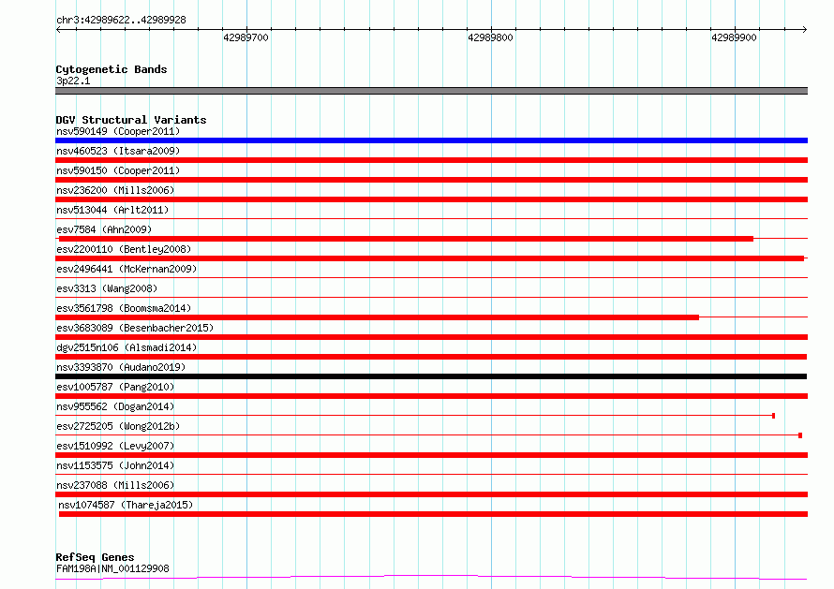Click the black bar under nsv3393870
Image resolution: width=834 pixels, height=589 pixels.
tap(431, 376)
